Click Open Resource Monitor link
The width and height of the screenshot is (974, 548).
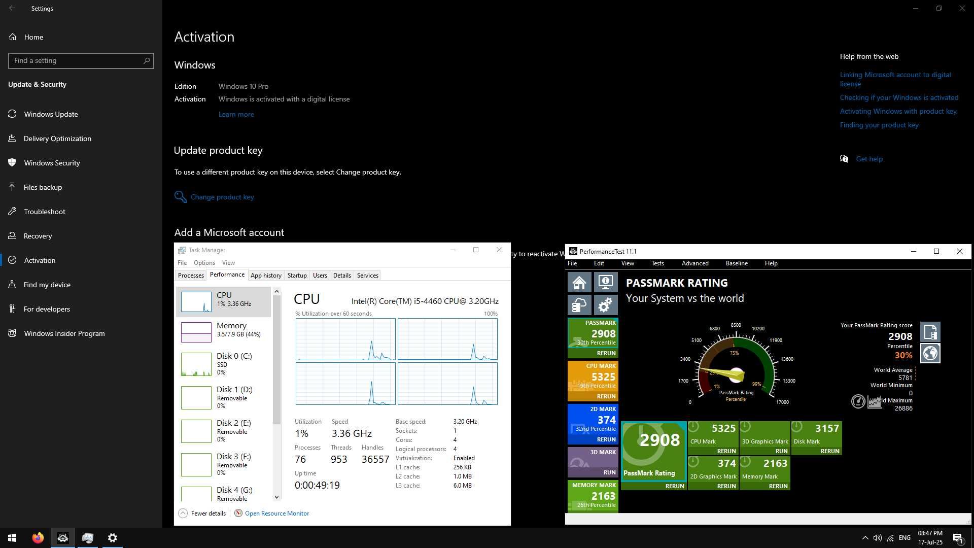point(277,513)
